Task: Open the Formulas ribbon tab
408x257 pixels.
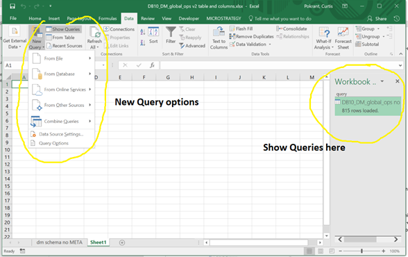Action: pyautogui.click(x=108, y=19)
